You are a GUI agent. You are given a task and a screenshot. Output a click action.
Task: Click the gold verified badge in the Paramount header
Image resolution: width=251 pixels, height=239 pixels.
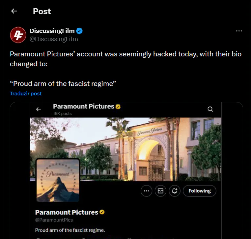118,106
